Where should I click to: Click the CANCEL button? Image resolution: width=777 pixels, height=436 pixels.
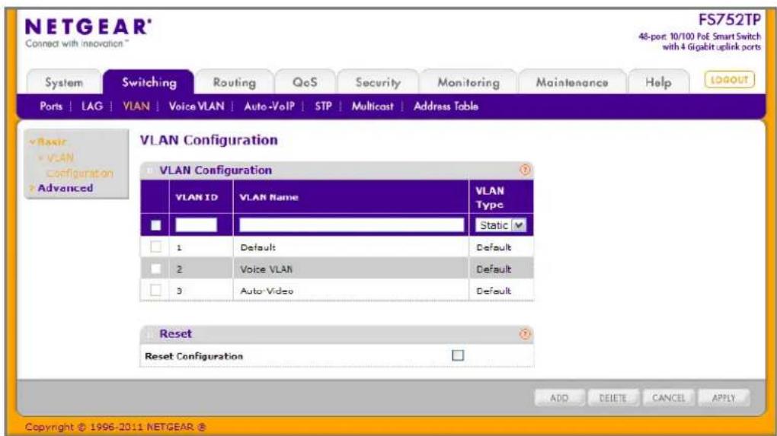click(x=668, y=397)
